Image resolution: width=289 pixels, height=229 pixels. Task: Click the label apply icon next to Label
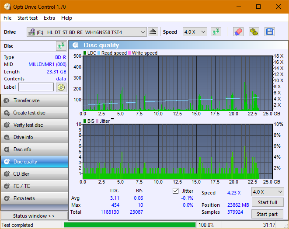pyautogui.click(x=61, y=87)
